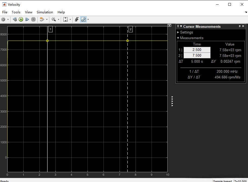Click the Stop simulation icon
Screen dimensions: 248x182
tap(33, 19)
